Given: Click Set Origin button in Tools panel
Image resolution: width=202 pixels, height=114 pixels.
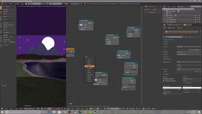Looking at the screenshot, I should [9, 32].
